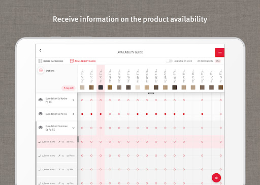Click the Options target icon
Image resolution: width=260 pixels, height=185 pixels.
tap(41, 71)
